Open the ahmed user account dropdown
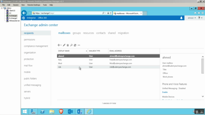This screenshot has width=205, height=115. pos(192,18)
